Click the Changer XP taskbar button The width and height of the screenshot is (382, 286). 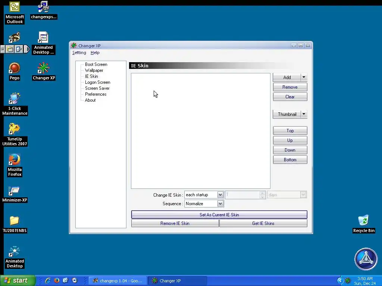[177, 281]
